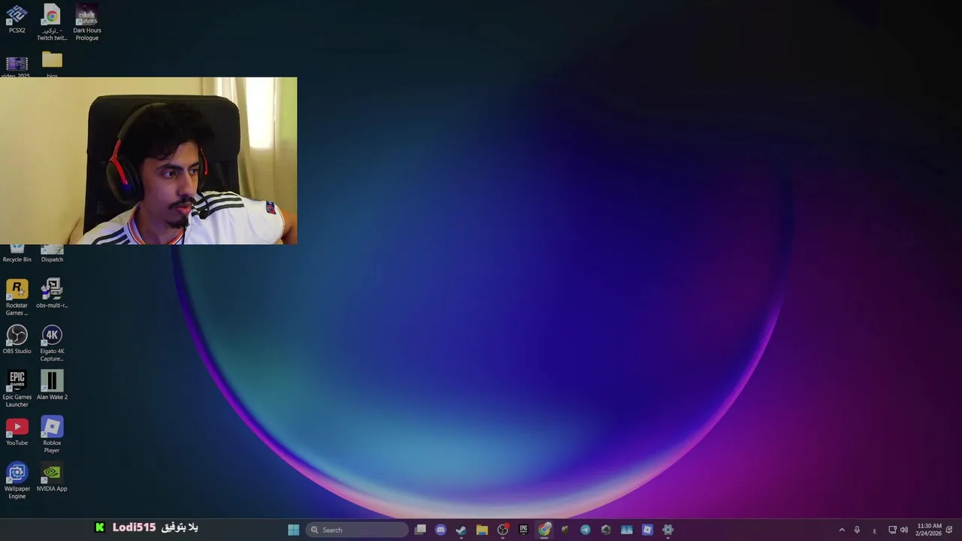Open the obs-multi-r... desktop shortcut

coord(52,293)
